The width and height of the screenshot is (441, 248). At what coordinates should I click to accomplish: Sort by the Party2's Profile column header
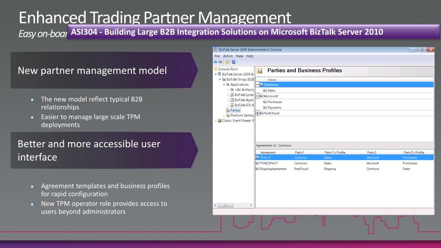(x=414, y=152)
